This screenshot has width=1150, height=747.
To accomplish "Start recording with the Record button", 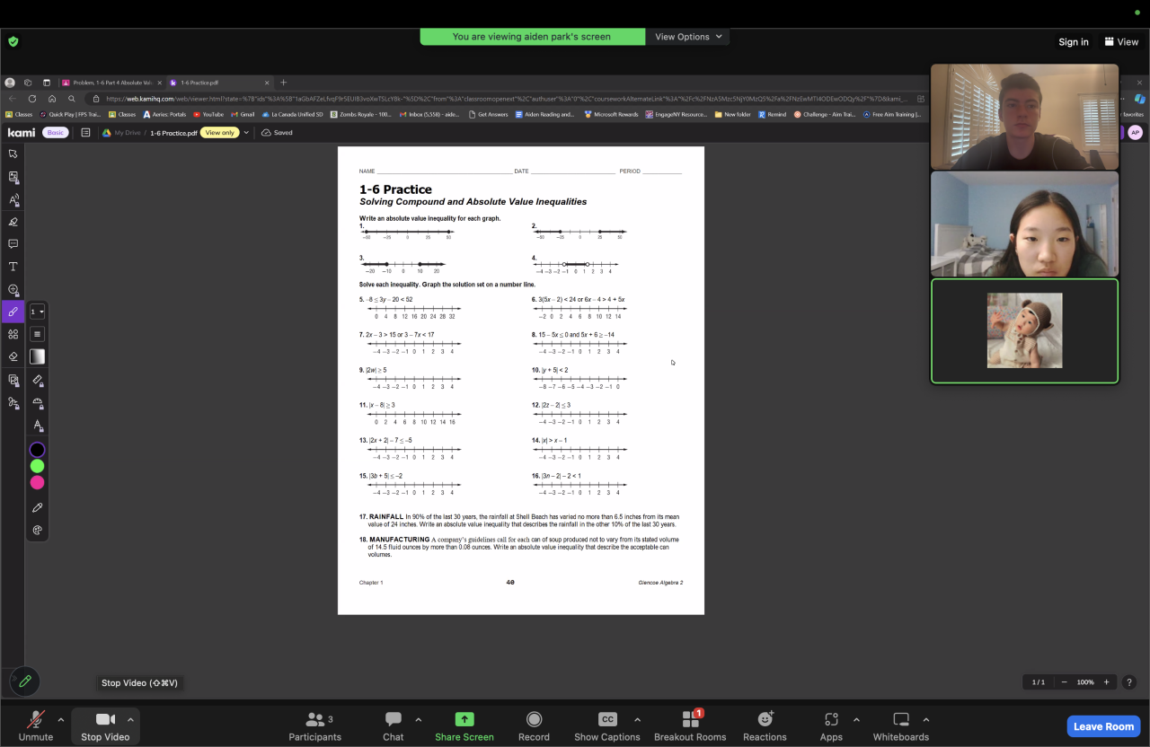I will click(x=534, y=726).
